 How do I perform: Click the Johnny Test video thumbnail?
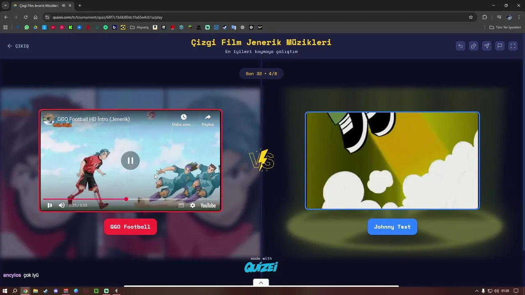[392, 161]
